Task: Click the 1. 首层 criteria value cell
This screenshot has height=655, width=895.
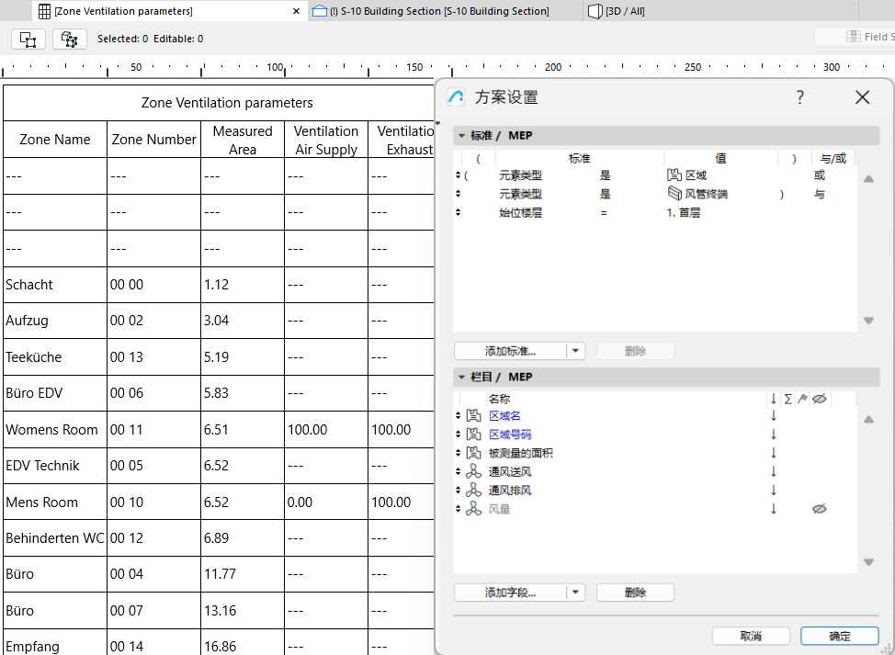Action: (685, 212)
